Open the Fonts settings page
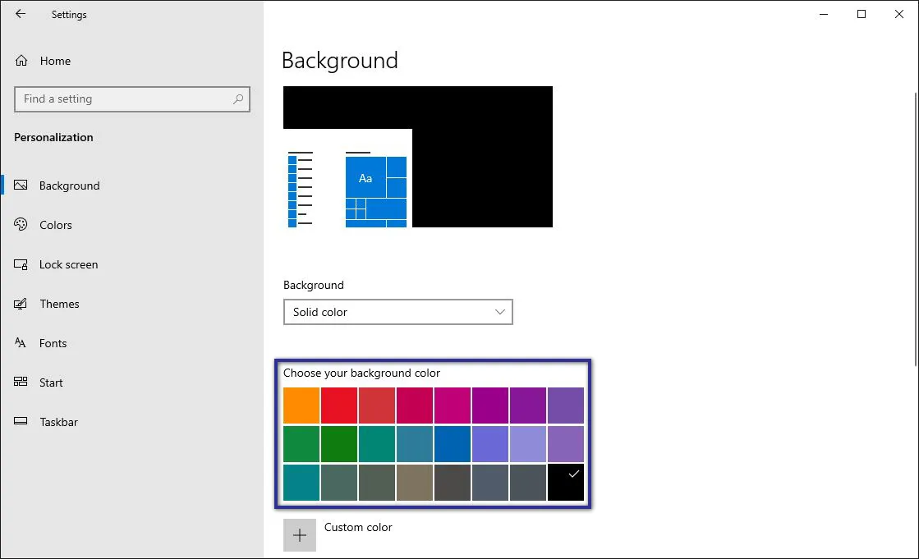Screen dimensions: 919x559 pos(53,343)
